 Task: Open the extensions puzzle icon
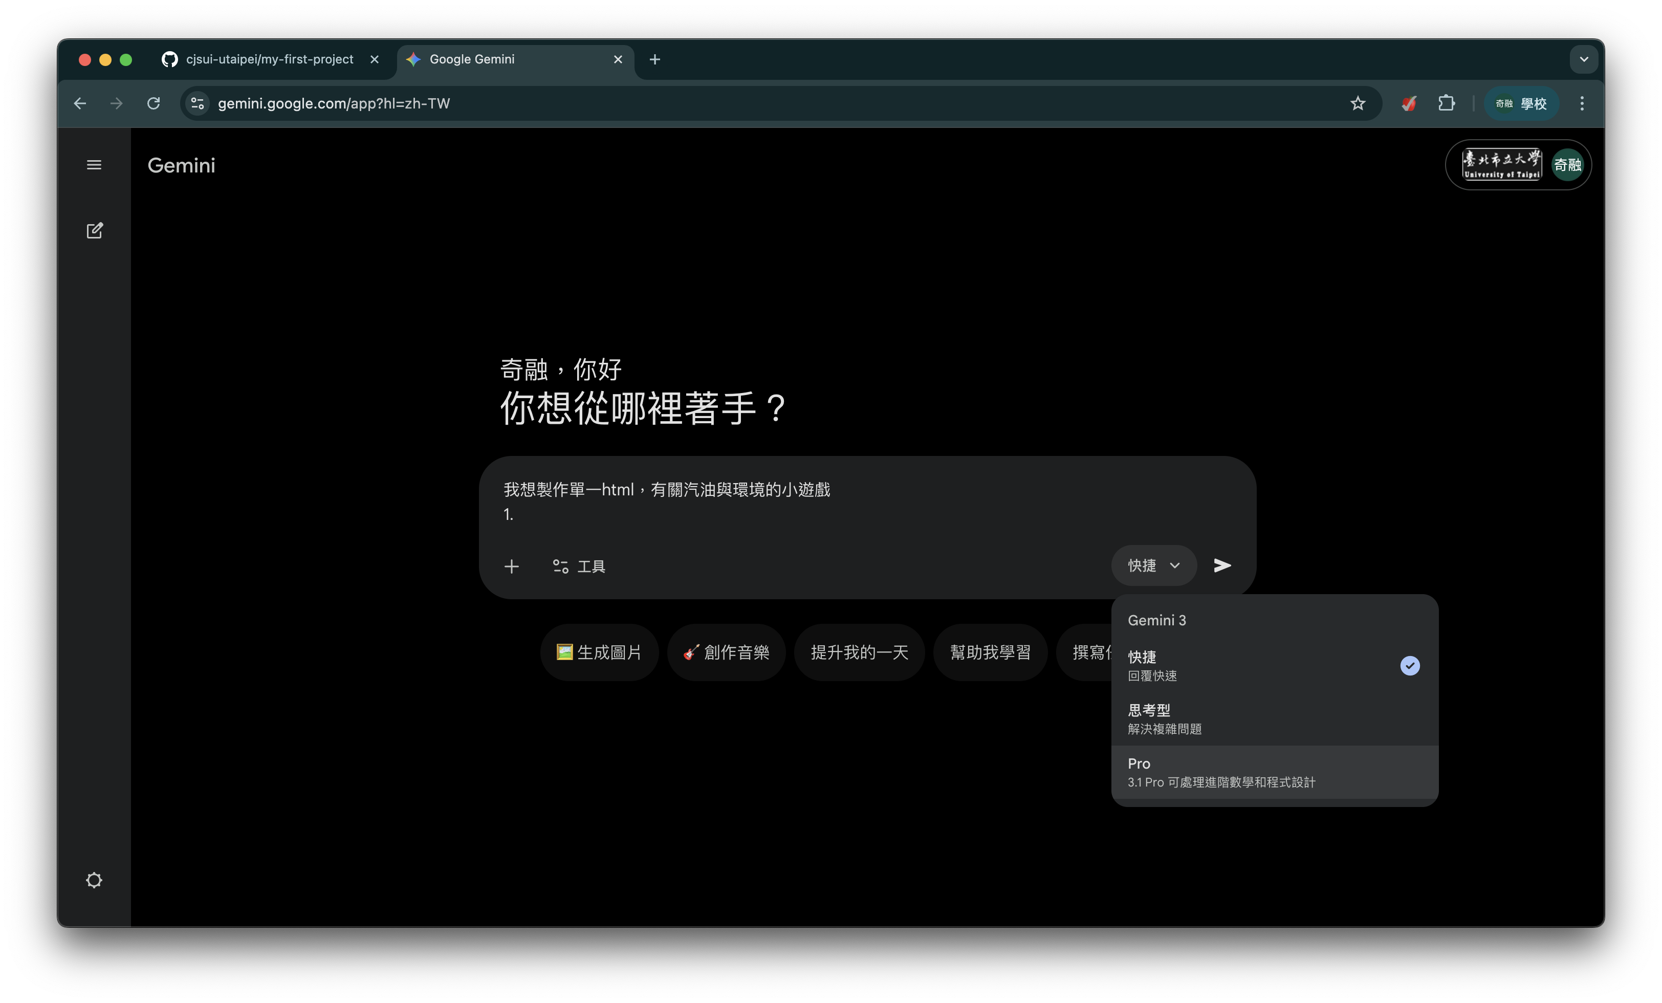(1446, 103)
